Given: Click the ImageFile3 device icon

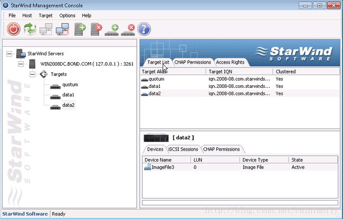Looking at the screenshot, I should point(147,167).
